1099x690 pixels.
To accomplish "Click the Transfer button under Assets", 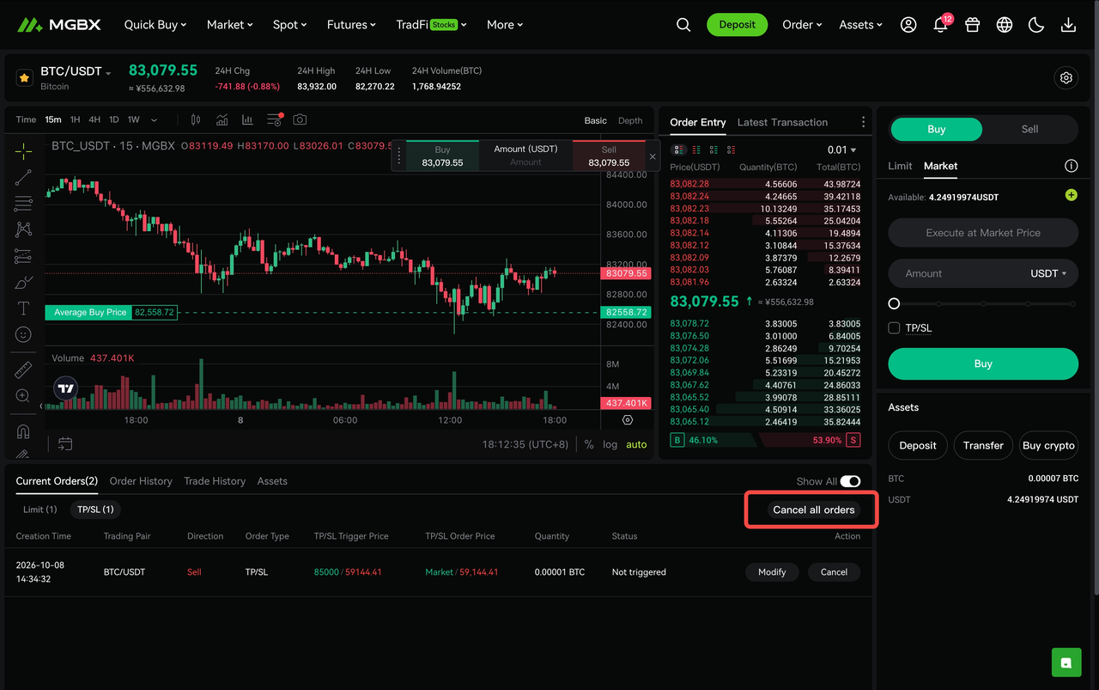I will point(983,445).
